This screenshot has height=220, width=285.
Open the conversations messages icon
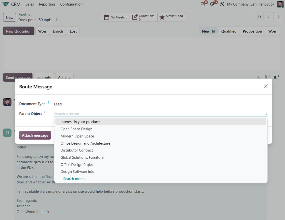point(203,4)
